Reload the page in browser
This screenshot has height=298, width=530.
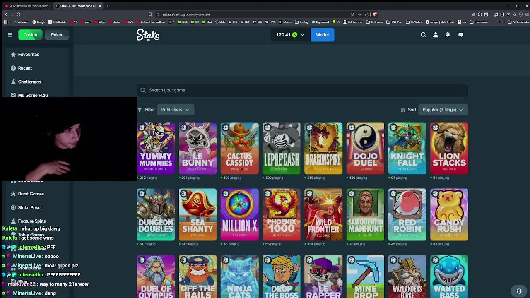coord(19,14)
